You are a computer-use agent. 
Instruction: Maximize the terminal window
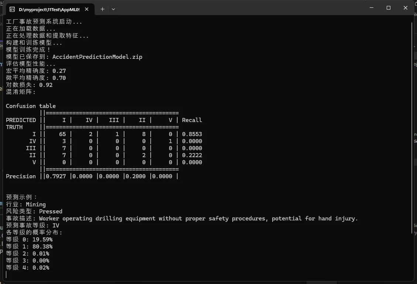point(389,8)
